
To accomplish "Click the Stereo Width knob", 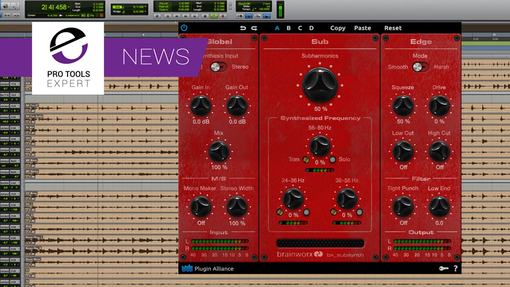I will tap(237, 207).
